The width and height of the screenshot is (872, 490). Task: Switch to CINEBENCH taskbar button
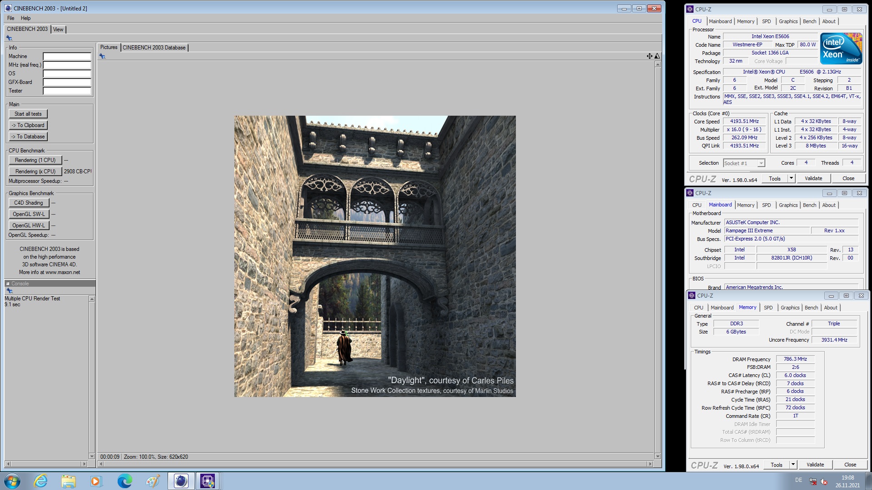pyautogui.click(x=181, y=481)
